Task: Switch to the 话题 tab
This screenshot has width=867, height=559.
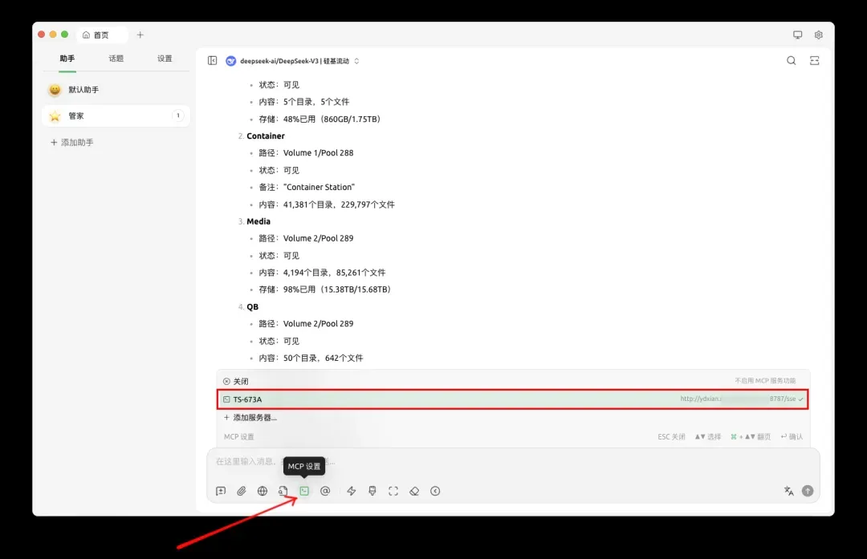Action: tap(116, 59)
